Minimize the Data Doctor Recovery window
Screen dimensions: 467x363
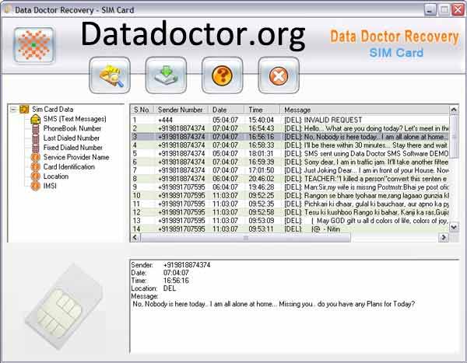[430, 10]
